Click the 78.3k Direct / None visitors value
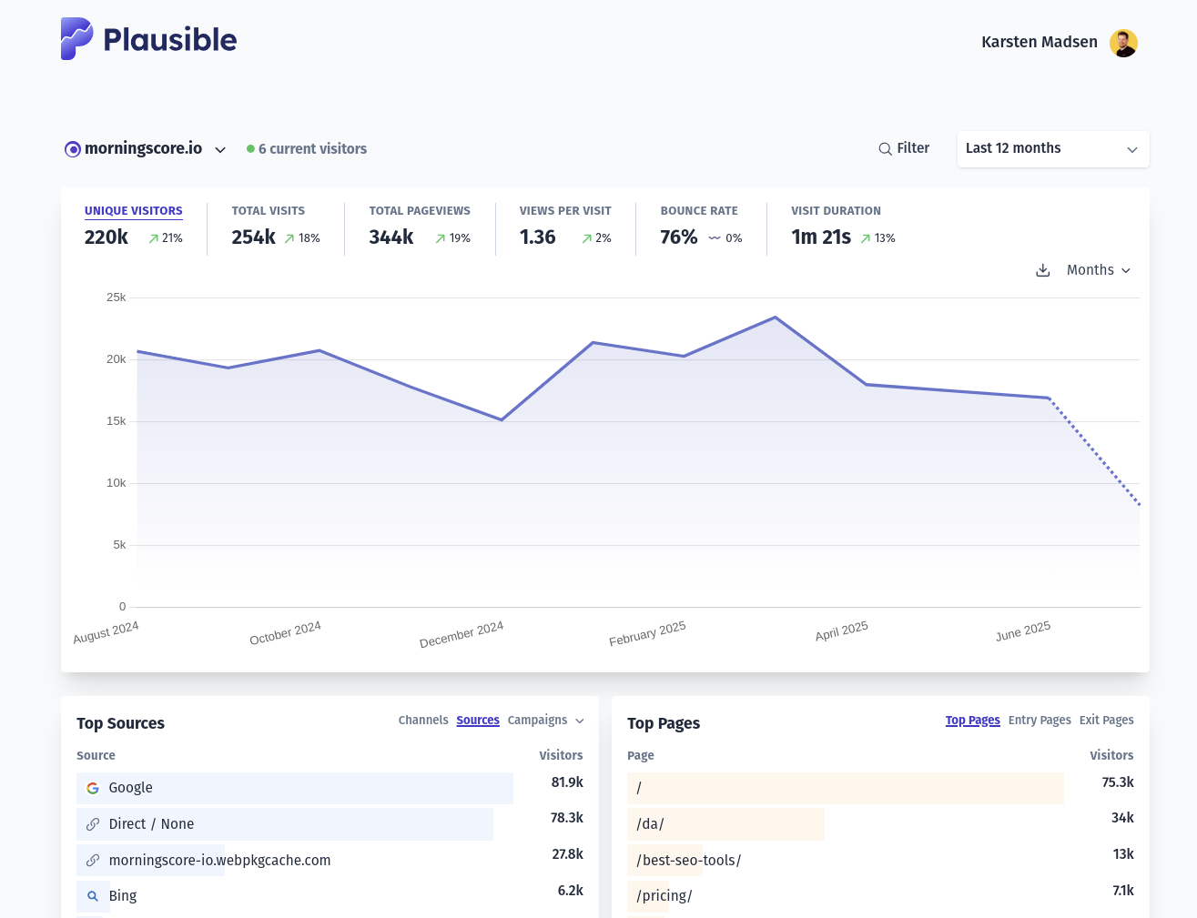Viewport: 1197px width, 918px height. coord(567,818)
